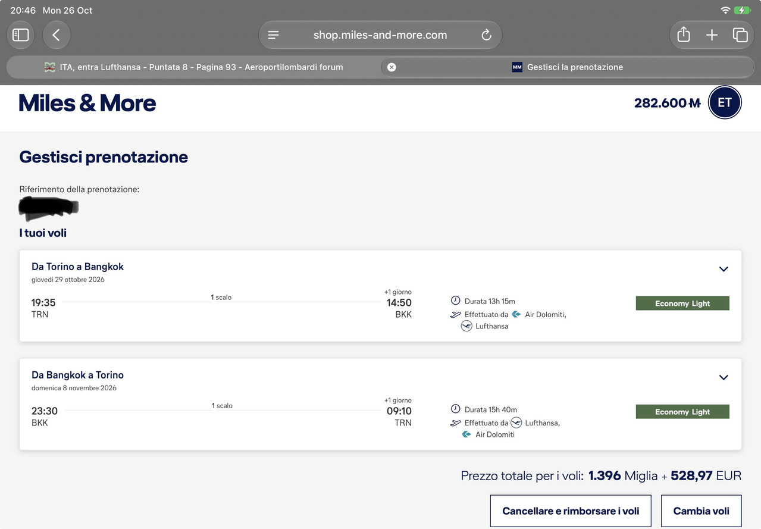Open the ET profile avatar

725,102
